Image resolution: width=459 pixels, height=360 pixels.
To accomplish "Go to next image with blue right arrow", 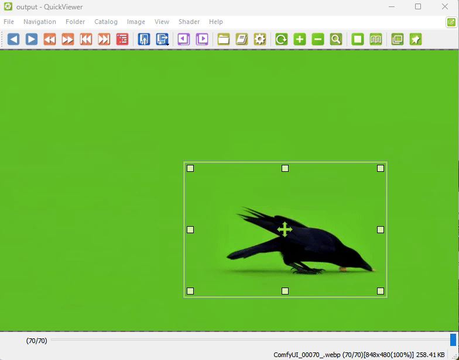I will coord(32,39).
